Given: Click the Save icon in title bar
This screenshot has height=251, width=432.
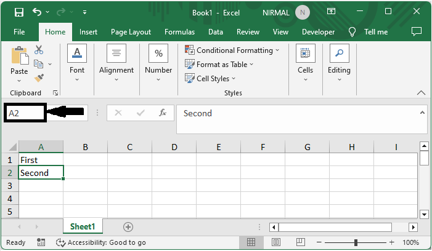Looking at the screenshot, I should point(19,12).
